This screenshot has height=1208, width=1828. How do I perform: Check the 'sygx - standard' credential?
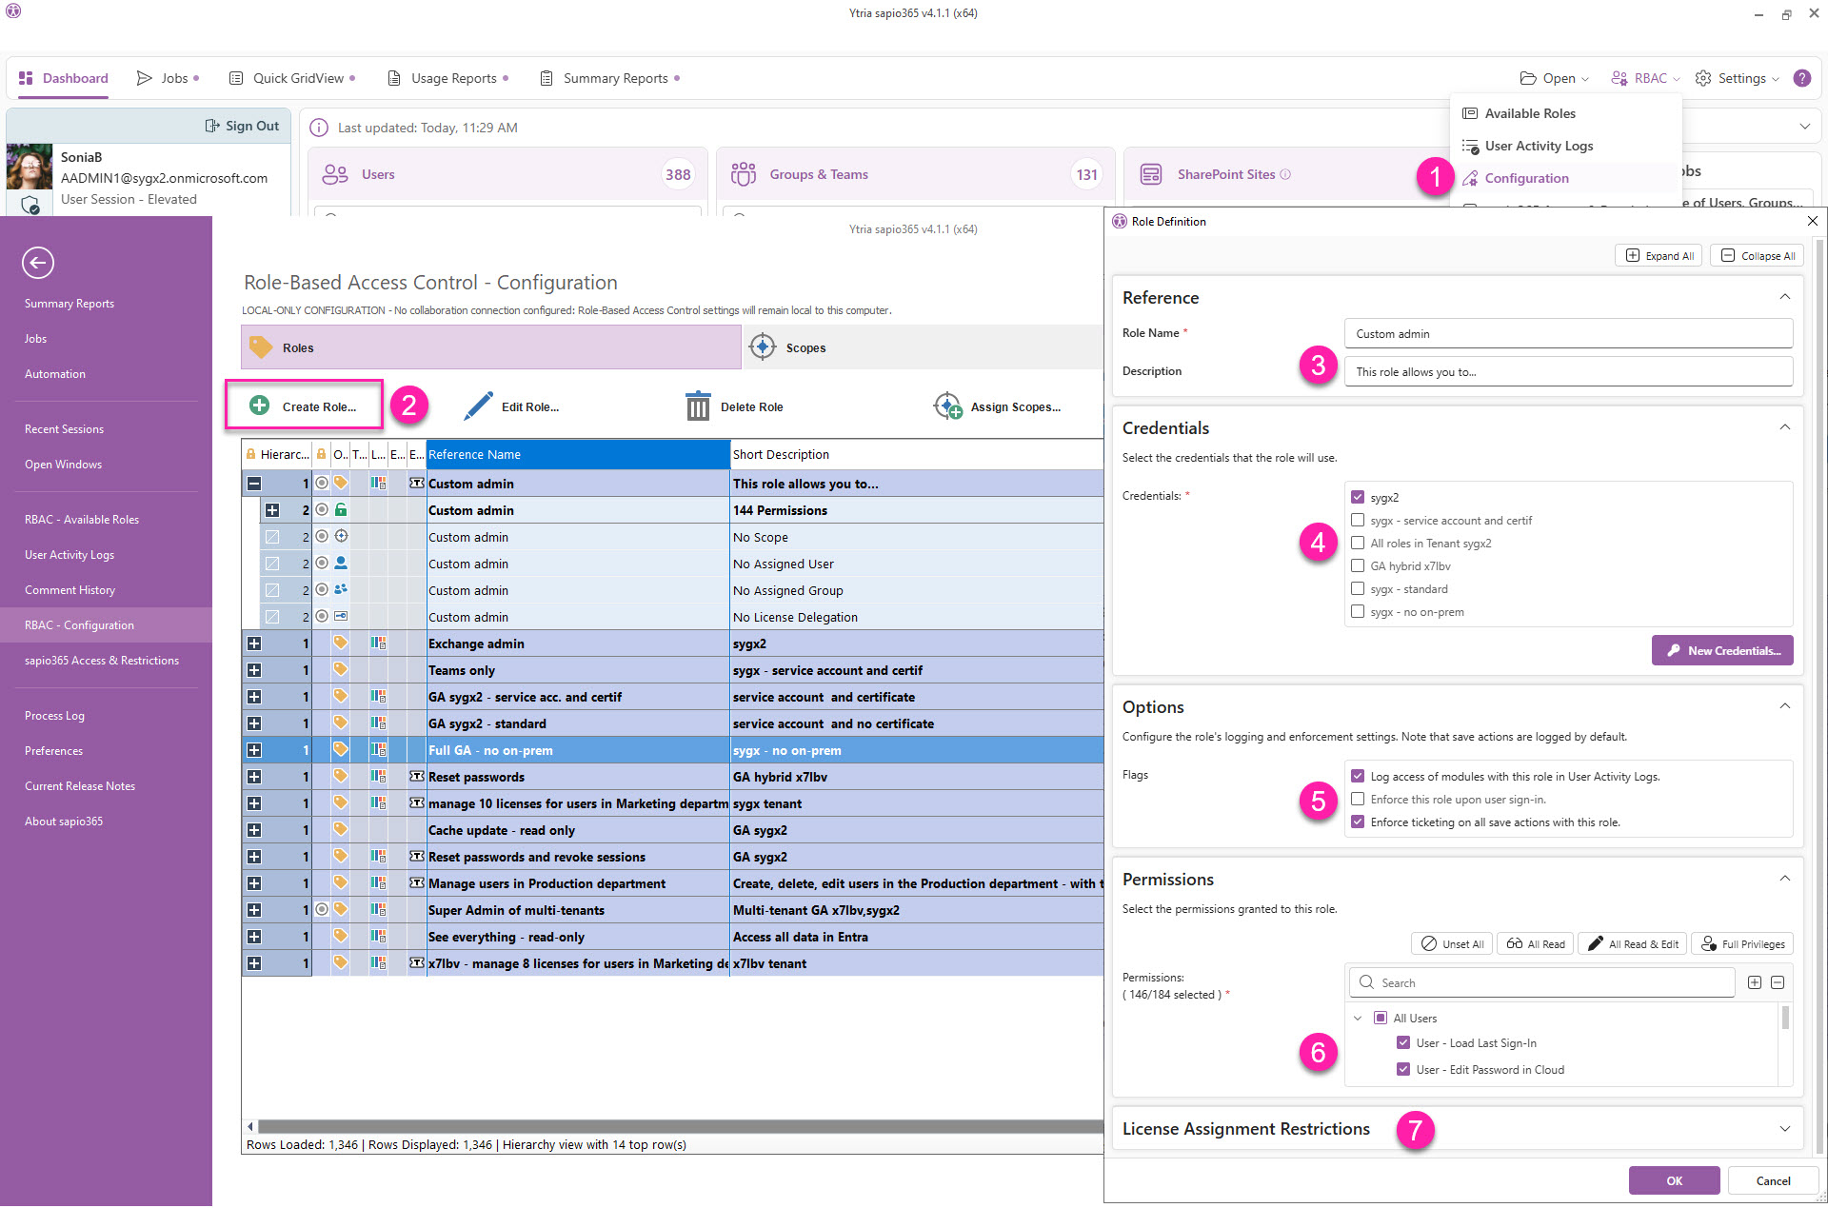tap(1358, 589)
